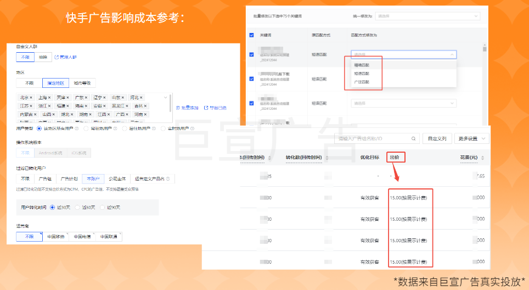Uncheck the first keyword row checkbox

251,55
